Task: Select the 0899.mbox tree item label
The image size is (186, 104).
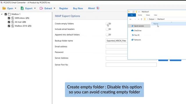Action: coord(22,18)
